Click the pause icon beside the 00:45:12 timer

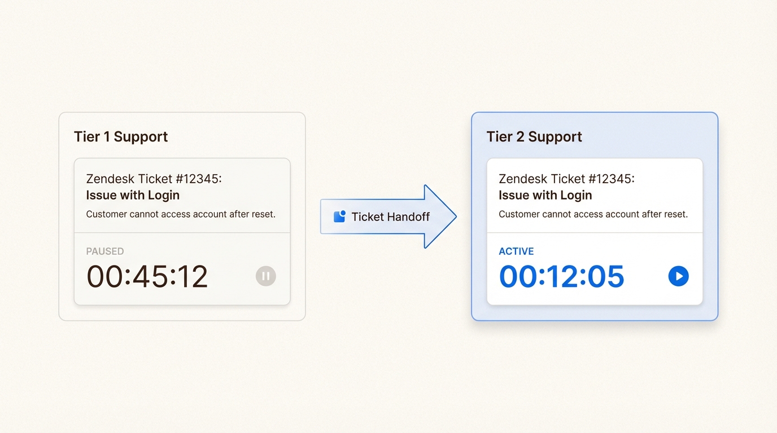(266, 276)
